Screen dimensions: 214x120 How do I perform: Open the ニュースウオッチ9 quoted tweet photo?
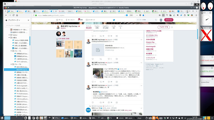coord(98,73)
